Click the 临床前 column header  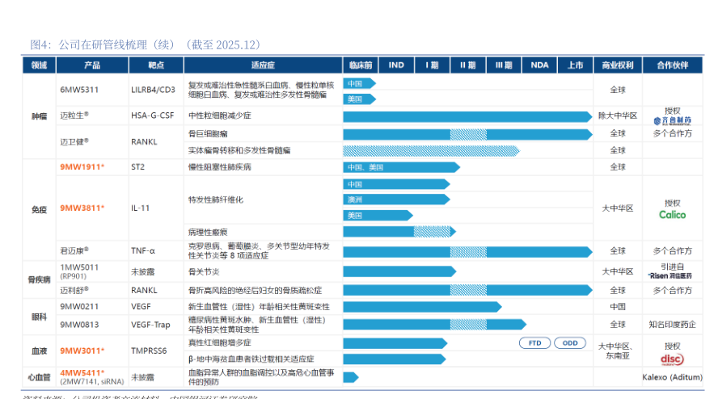pyautogui.click(x=361, y=65)
